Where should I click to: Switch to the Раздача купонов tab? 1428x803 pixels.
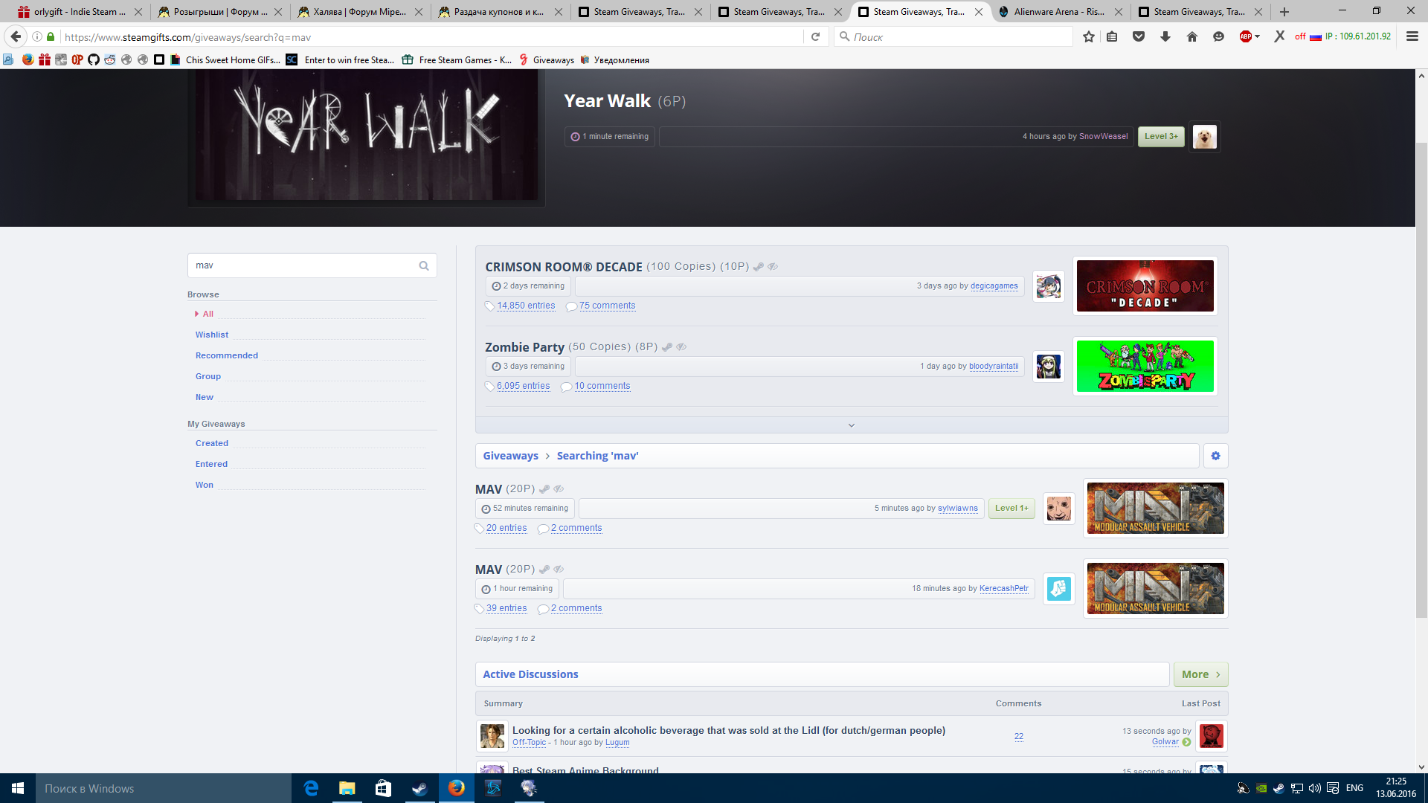500,11
